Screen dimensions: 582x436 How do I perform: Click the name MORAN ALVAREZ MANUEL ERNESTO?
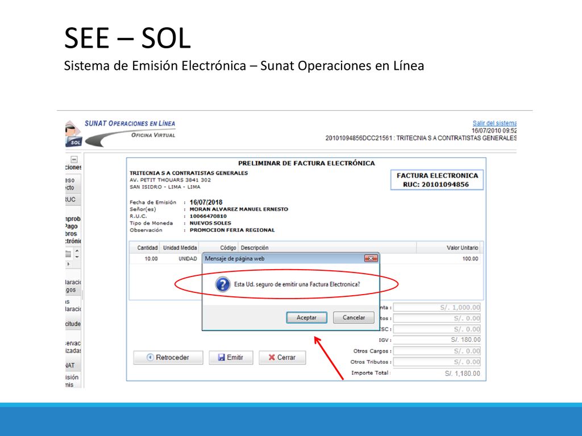click(x=239, y=209)
